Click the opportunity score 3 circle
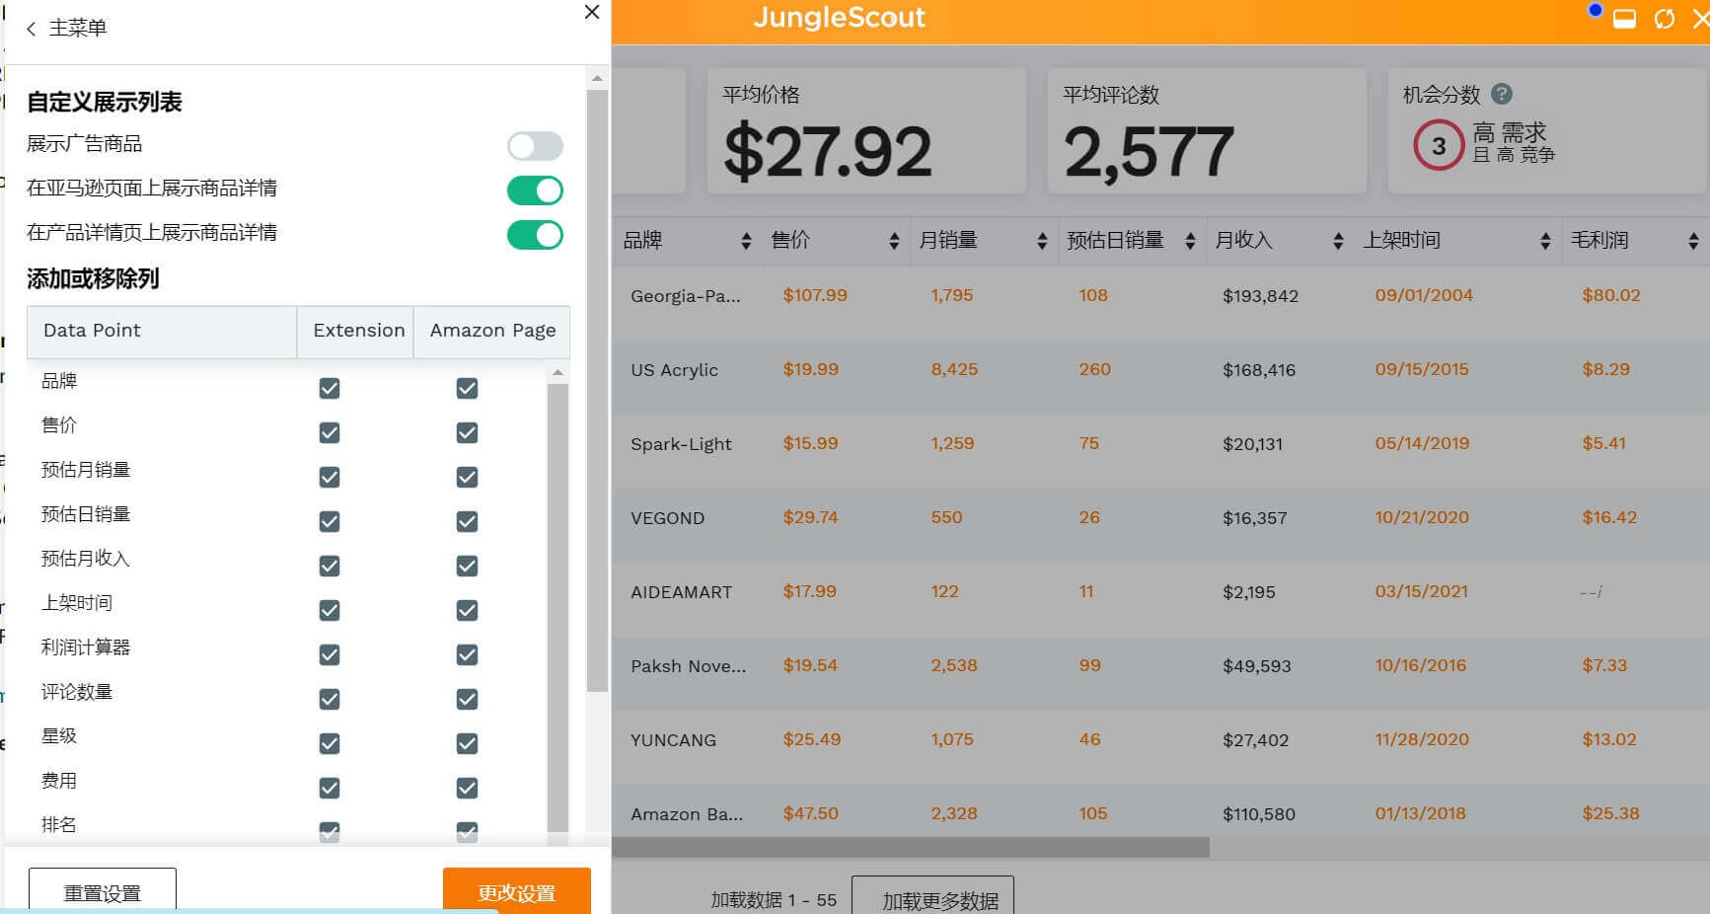 click(1438, 146)
